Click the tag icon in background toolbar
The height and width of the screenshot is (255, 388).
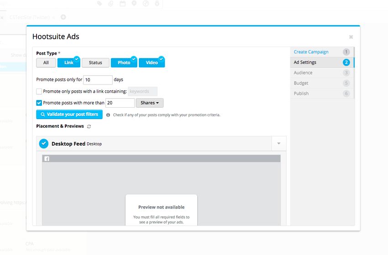click(x=100, y=4)
